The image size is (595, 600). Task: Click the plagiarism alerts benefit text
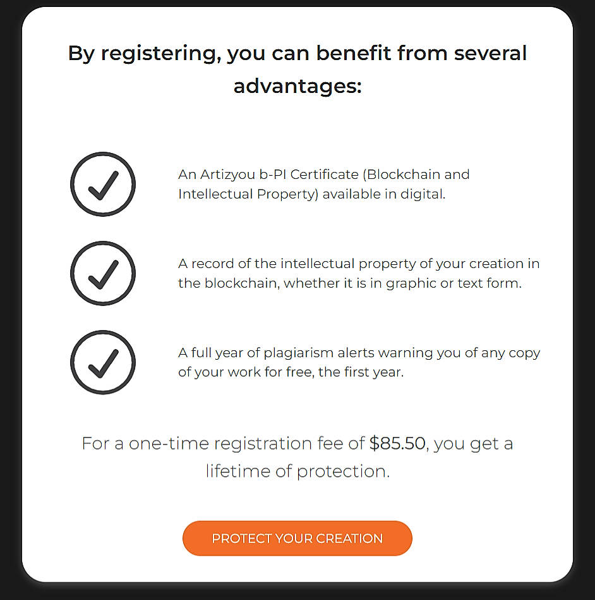(359, 362)
